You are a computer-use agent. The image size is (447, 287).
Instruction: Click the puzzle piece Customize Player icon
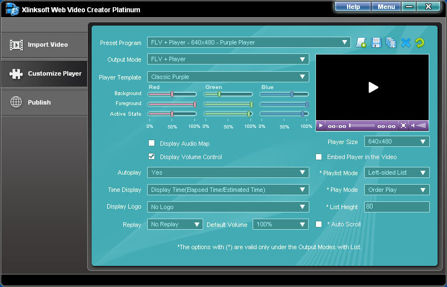(16, 73)
